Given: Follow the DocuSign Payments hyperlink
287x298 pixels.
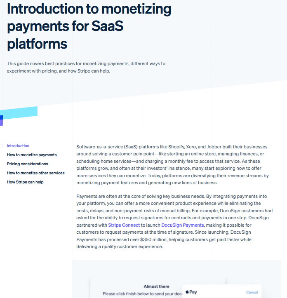Looking at the screenshot, I should pyautogui.click(x=182, y=225).
